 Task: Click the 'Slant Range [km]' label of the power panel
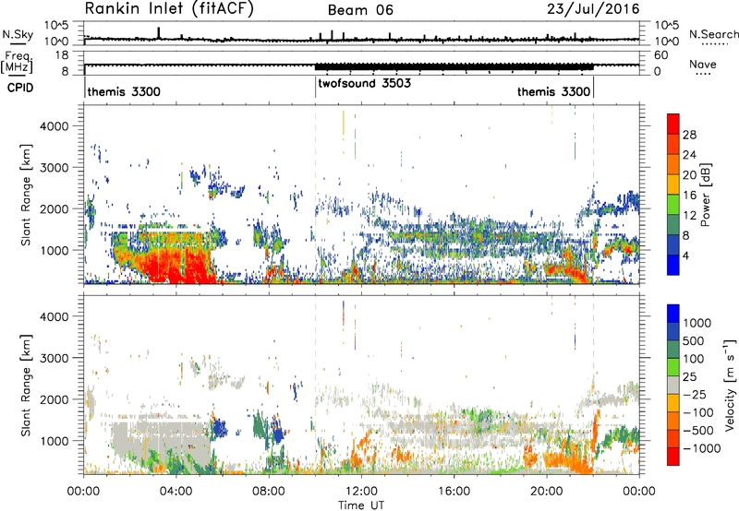(26, 195)
